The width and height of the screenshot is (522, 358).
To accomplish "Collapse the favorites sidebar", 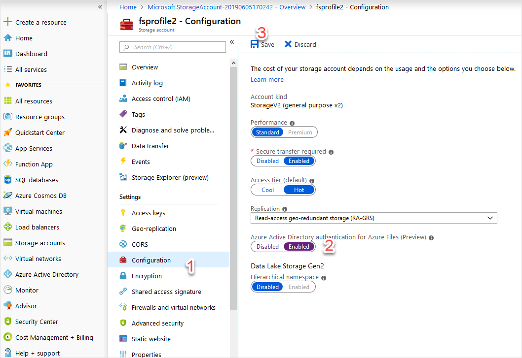I will click(100, 7).
